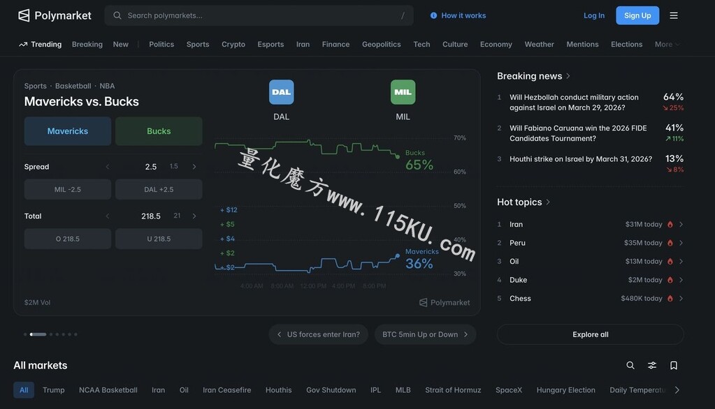This screenshot has width=715, height=409.
Task: Click the info icon beside How it works
Action: 433,15
